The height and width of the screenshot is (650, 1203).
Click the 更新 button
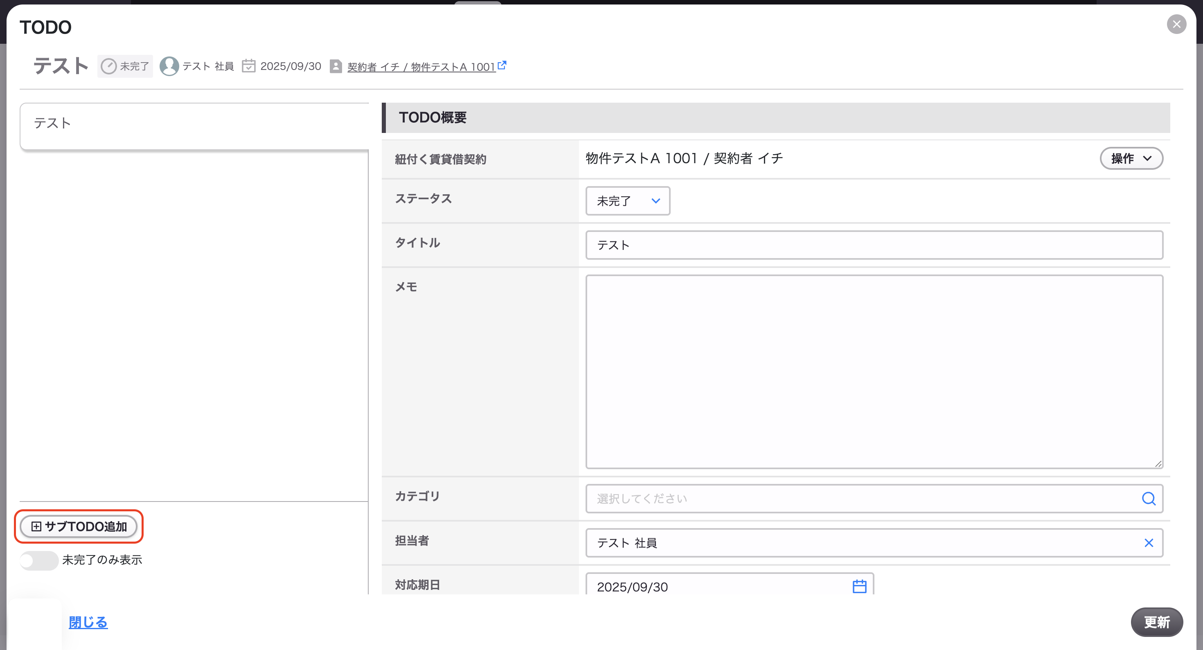(1156, 622)
